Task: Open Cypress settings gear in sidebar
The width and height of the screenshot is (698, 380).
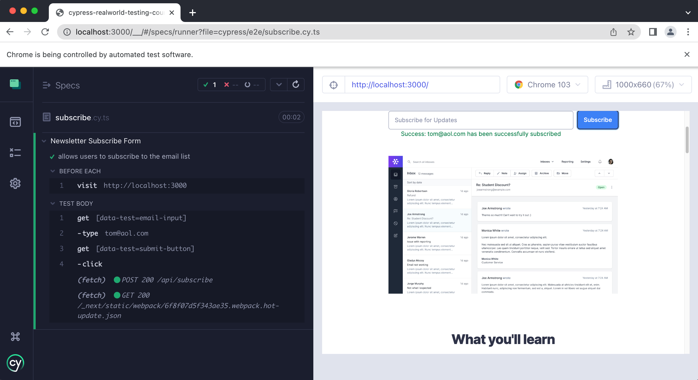Action: point(15,183)
